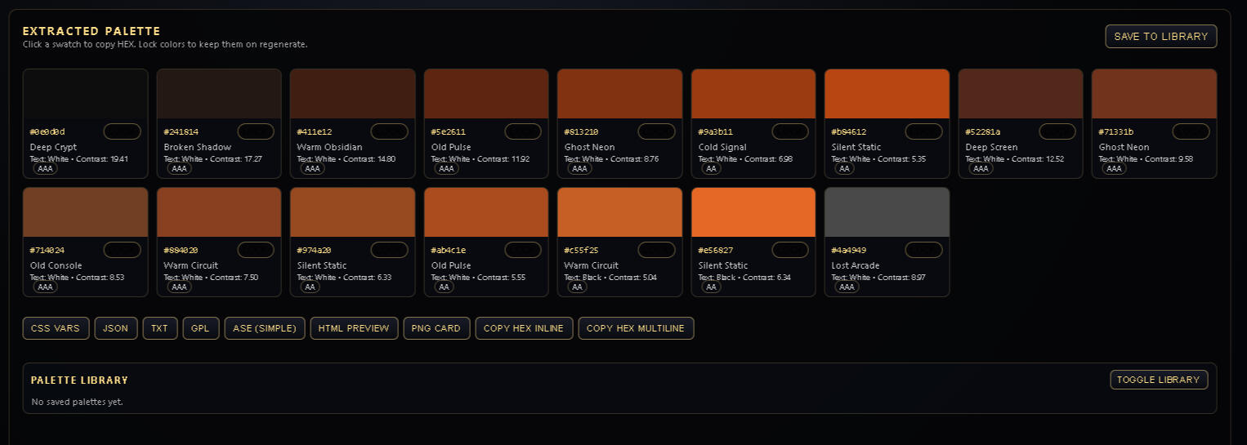
Task: Download the palette as TXT
Action: coord(159,328)
